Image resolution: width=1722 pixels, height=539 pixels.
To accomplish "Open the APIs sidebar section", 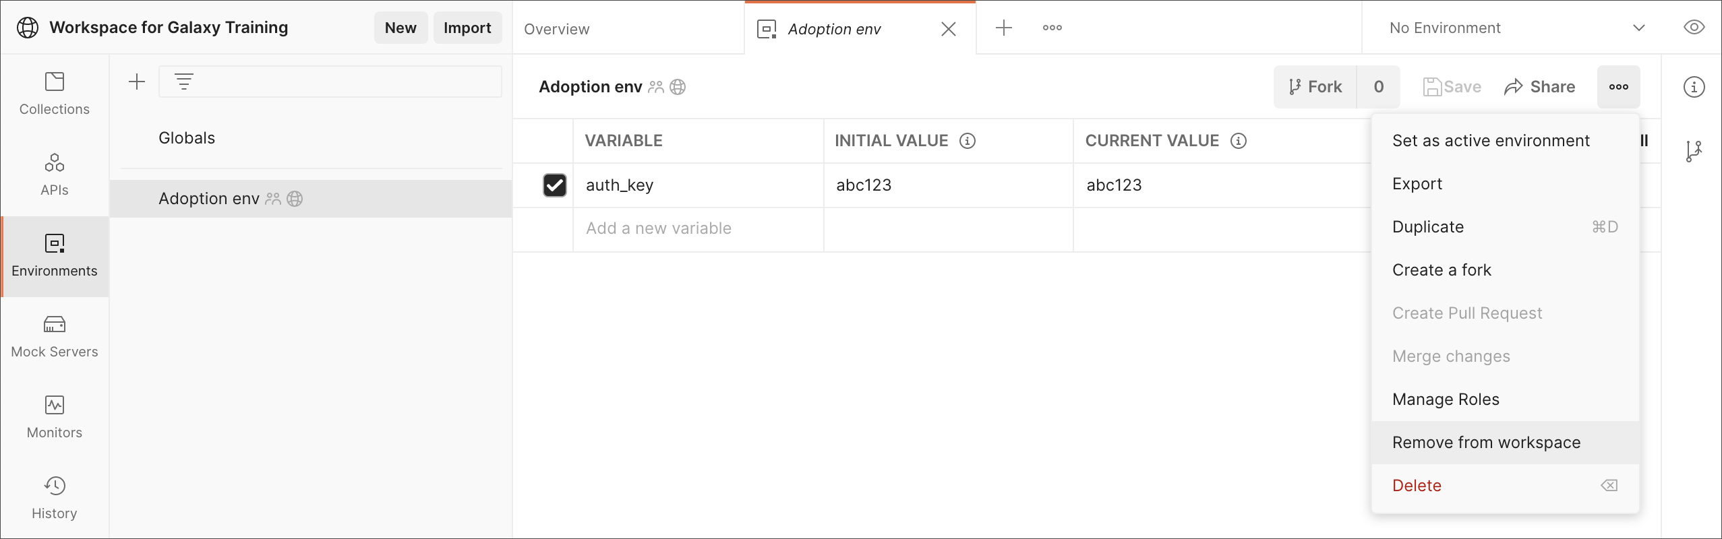I will coord(54,175).
